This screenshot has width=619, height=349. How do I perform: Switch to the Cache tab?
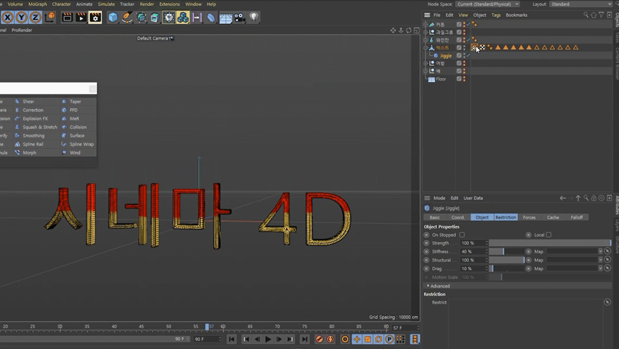click(x=553, y=217)
